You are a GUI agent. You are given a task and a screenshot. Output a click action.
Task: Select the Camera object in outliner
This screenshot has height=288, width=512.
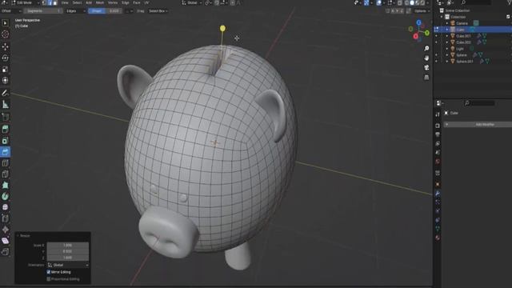coord(462,23)
